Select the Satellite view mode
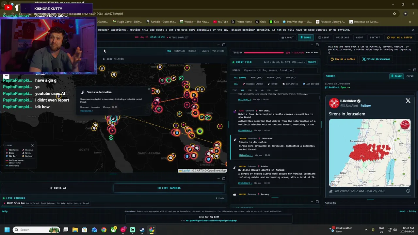This screenshot has width=418, height=235. [x=180, y=51]
